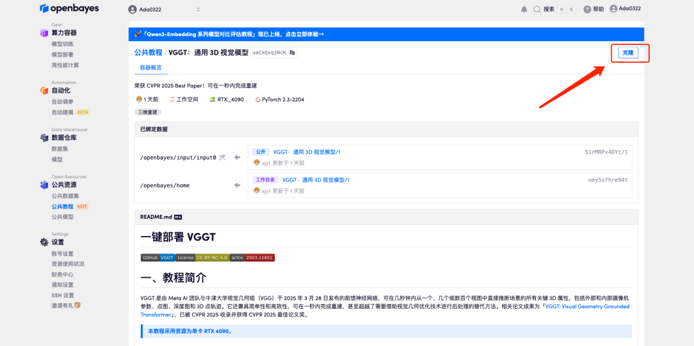Click the arrow icon beside /openbayes/home

pos(237,185)
